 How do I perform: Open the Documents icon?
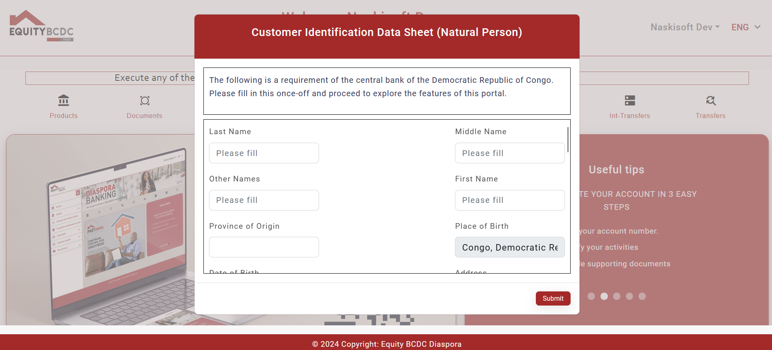tap(145, 100)
